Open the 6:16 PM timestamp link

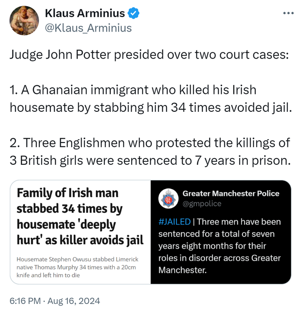(x=27, y=300)
